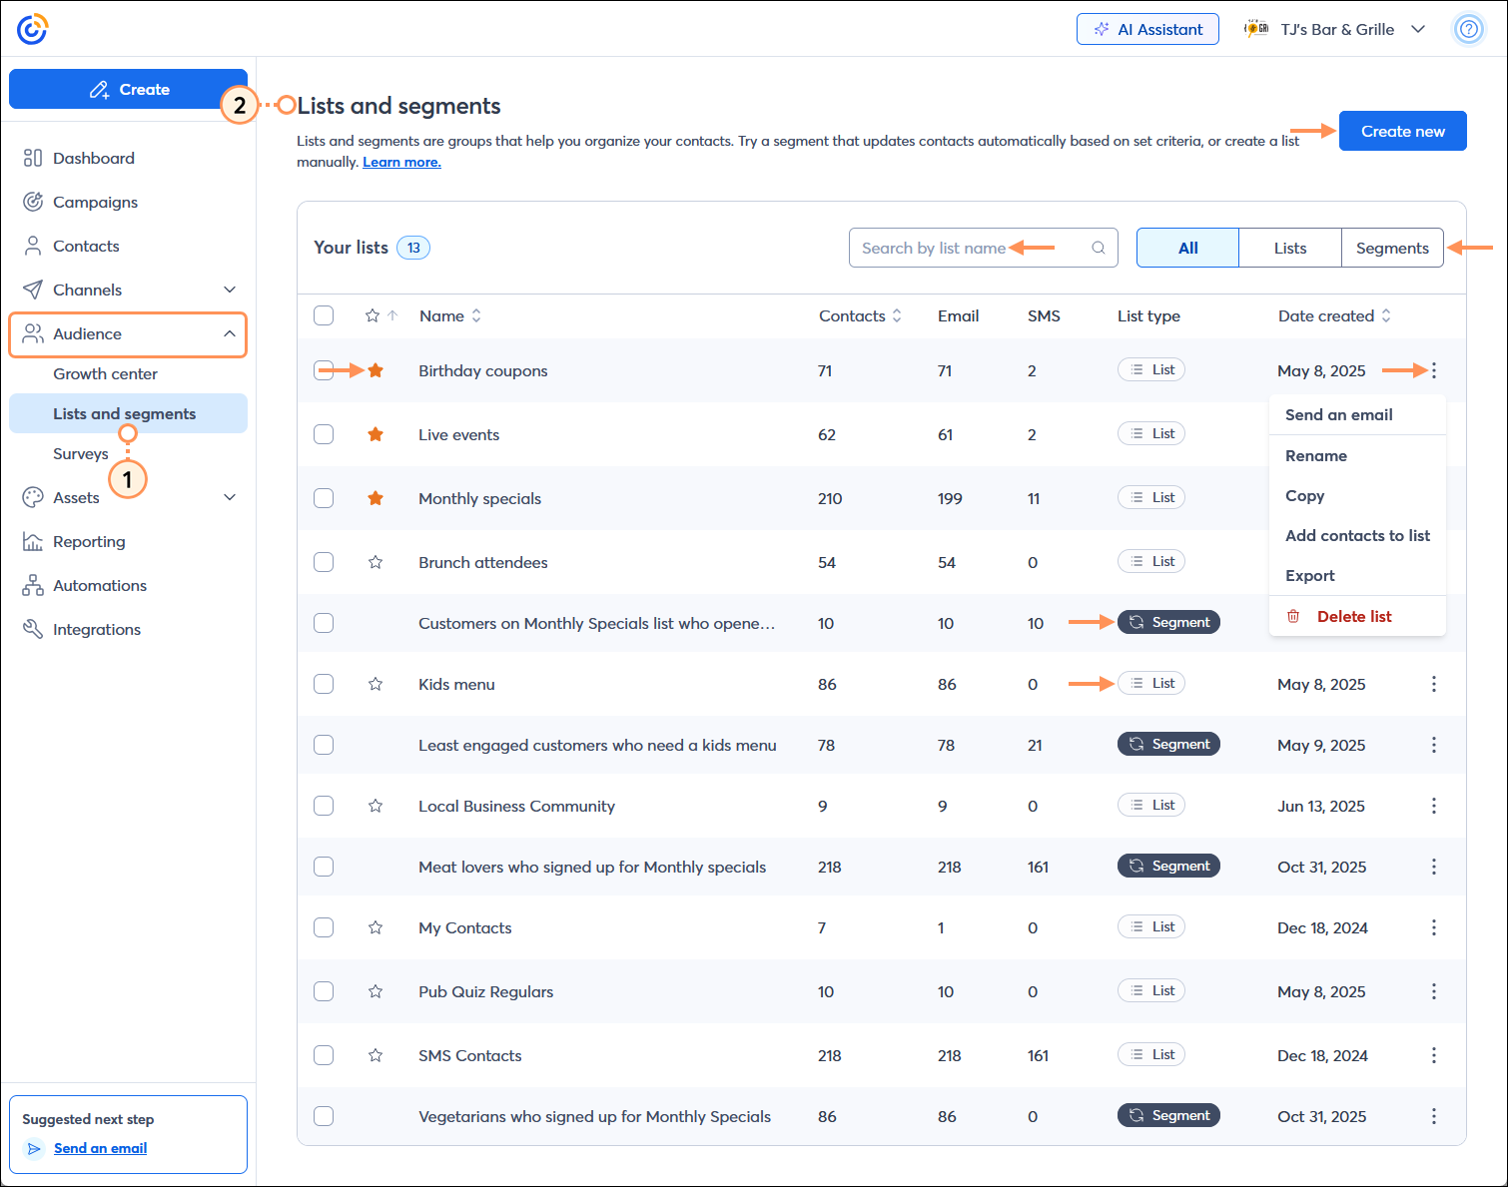Sort by favorite star column header
The width and height of the screenshot is (1508, 1187).
381,315
